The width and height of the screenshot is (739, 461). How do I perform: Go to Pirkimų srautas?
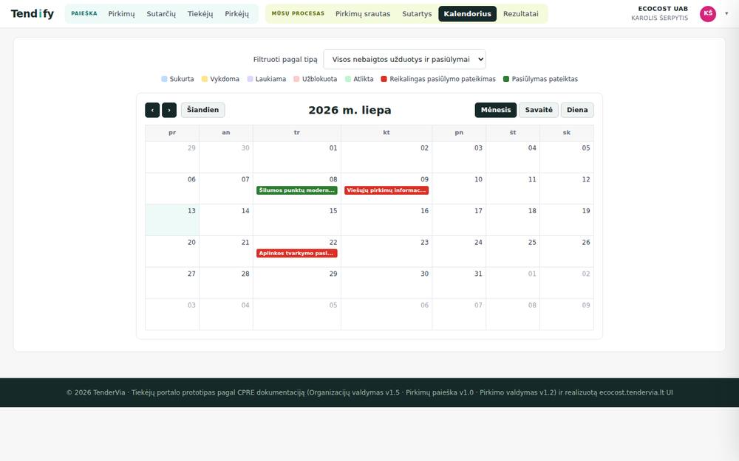pyautogui.click(x=363, y=13)
